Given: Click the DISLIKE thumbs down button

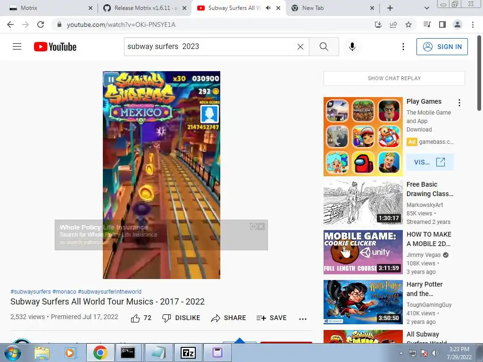Looking at the screenshot, I should (181, 318).
